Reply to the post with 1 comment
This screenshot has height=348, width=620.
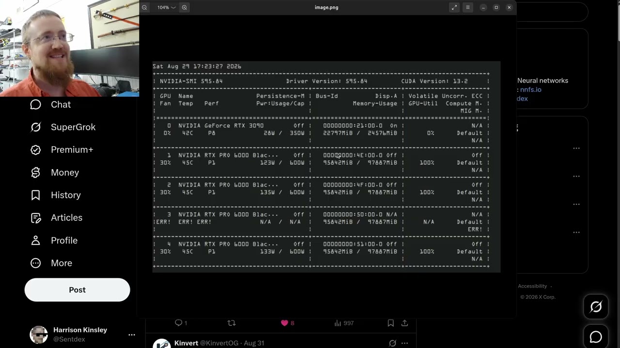181,323
